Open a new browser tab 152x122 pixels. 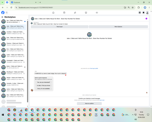[x=40, y=2]
